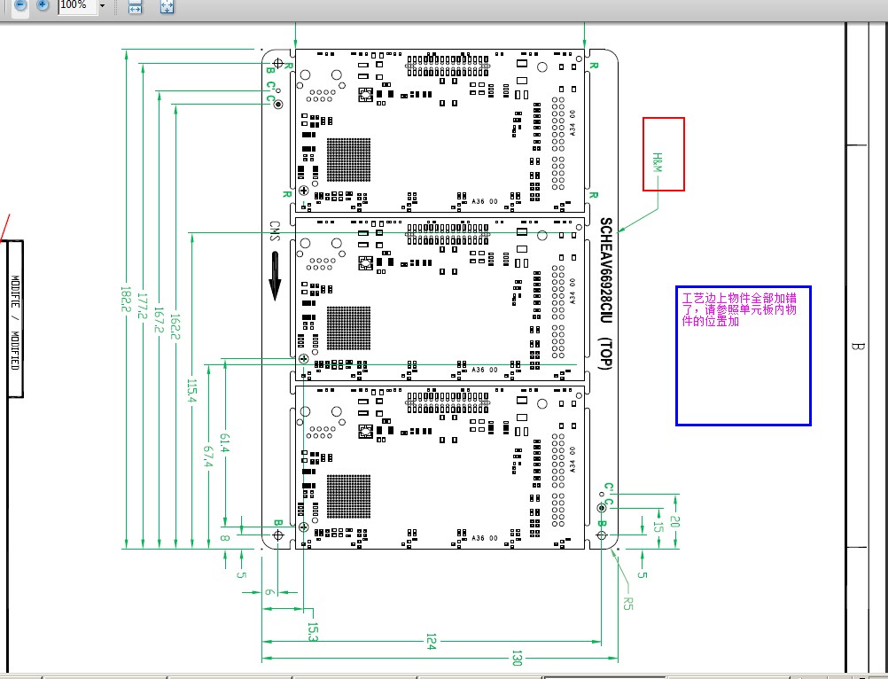Click the 20 dimension at lower right
888x679 pixels.
pyautogui.click(x=674, y=521)
